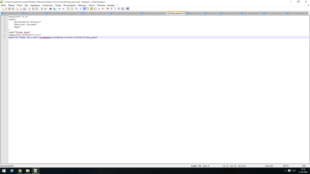This screenshot has width=310, height=174.
Task: Stop macro recording toolbar icon
Action: pos(111,9)
